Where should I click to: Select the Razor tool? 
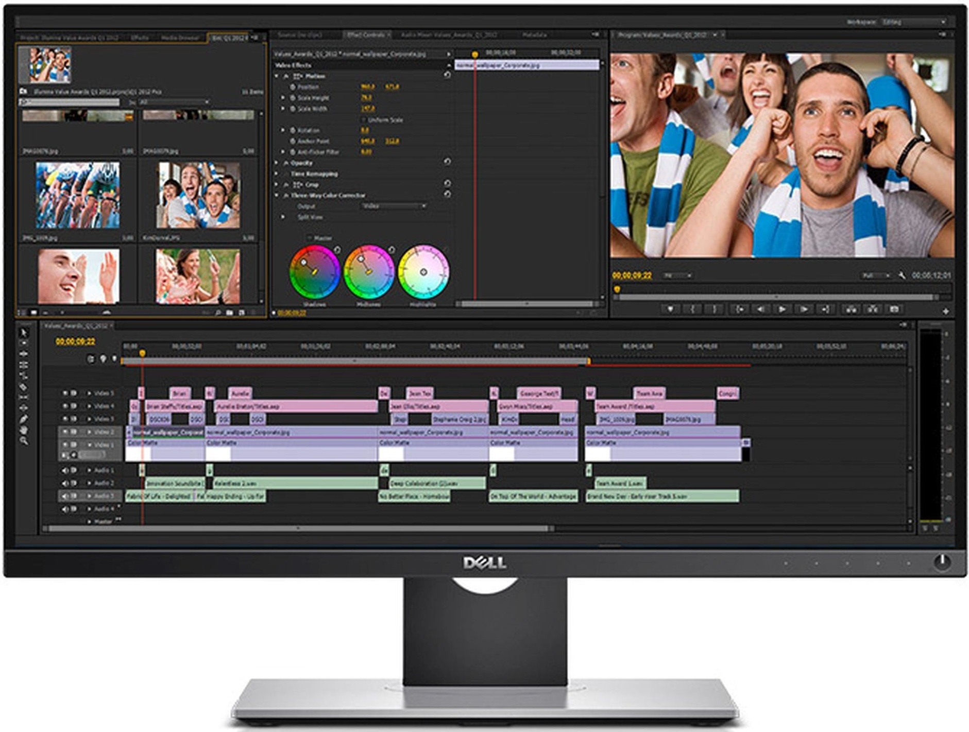tap(24, 387)
